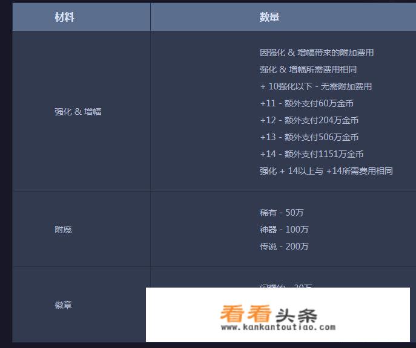This screenshot has height=348, width=416.
Task: Click the line 因强化 & 增幅带来的附加费用
Action: pyautogui.click(x=317, y=53)
